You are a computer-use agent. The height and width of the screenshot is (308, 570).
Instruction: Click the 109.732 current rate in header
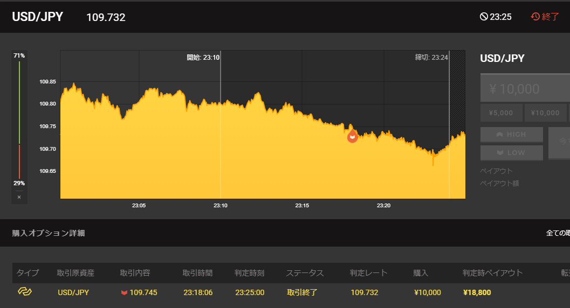click(x=106, y=17)
